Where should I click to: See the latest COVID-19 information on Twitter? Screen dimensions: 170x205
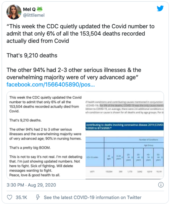[93, 197]
